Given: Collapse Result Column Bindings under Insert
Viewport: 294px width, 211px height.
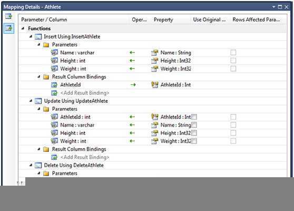Looking at the screenshot, I should pyautogui.click(x=39, y=76).
